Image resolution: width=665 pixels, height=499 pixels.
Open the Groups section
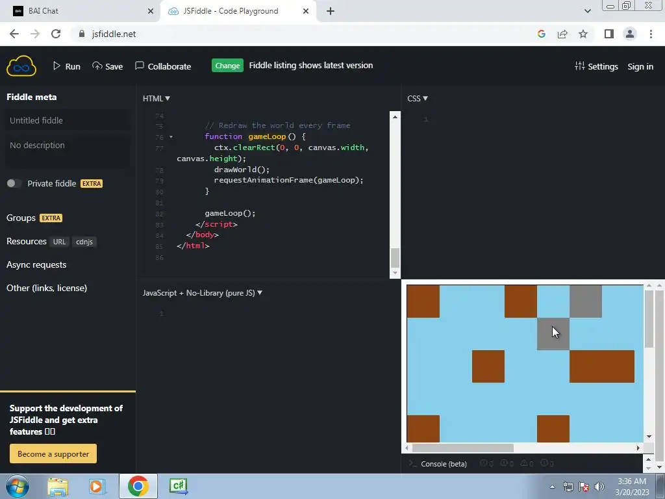(21, 218)
